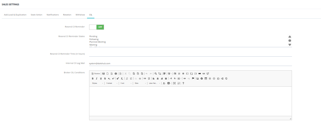Switch to State Action tab
The width and height of the screenshot is (321, 122).
pyautogui.click(x=36, y=15)
